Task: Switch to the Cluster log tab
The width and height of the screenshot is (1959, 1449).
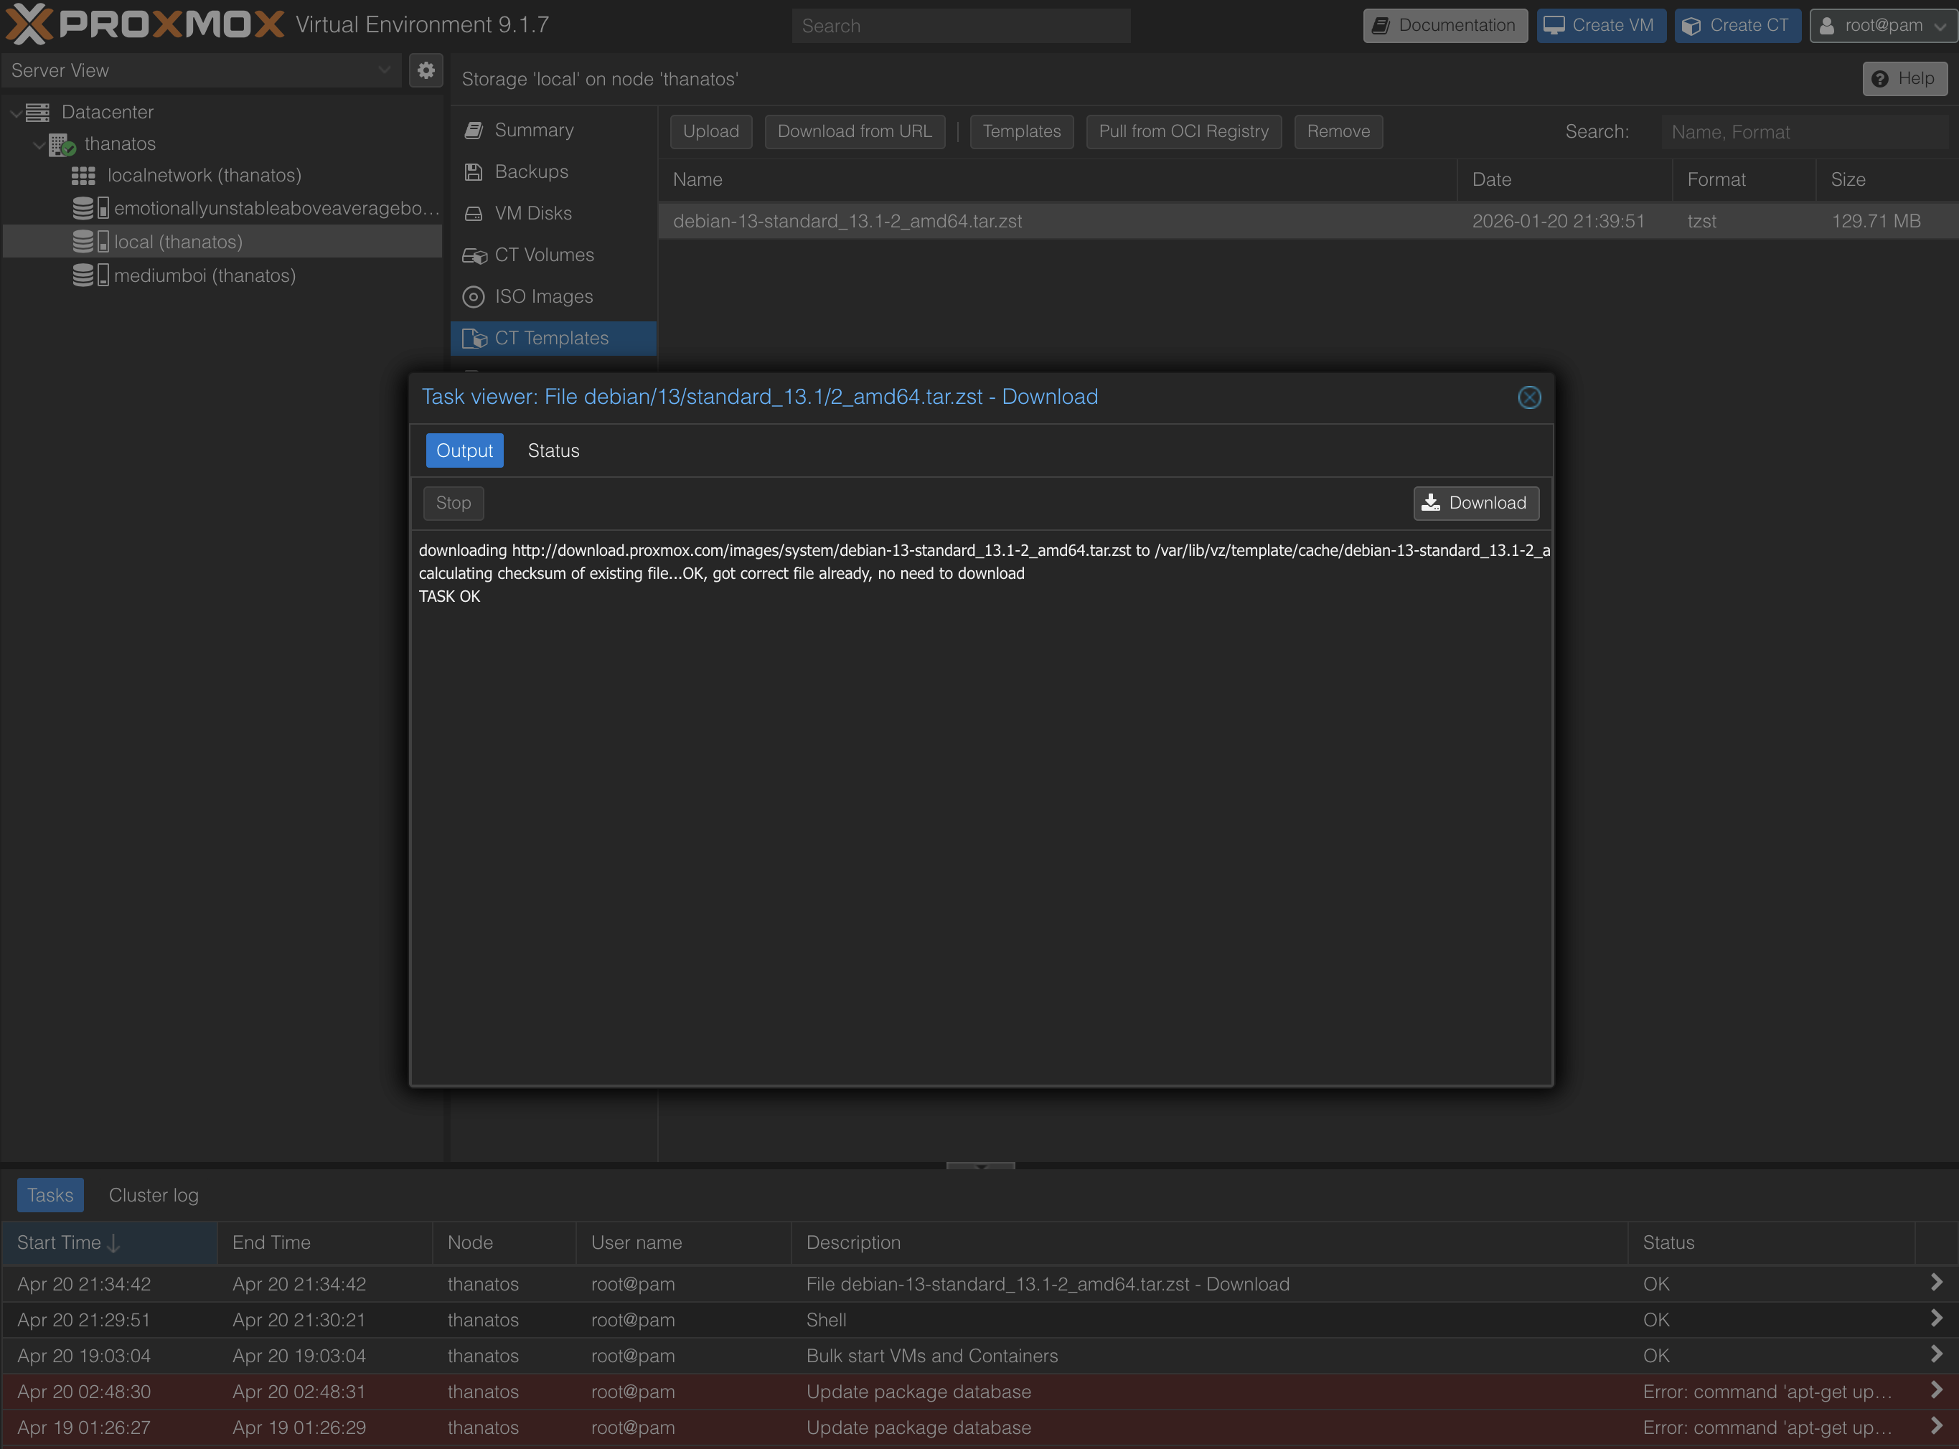Action: point(154,1196)
